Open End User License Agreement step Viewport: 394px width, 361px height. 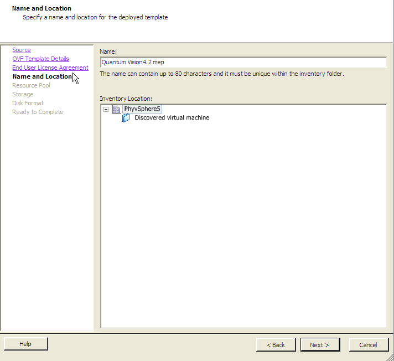point(50,68)
